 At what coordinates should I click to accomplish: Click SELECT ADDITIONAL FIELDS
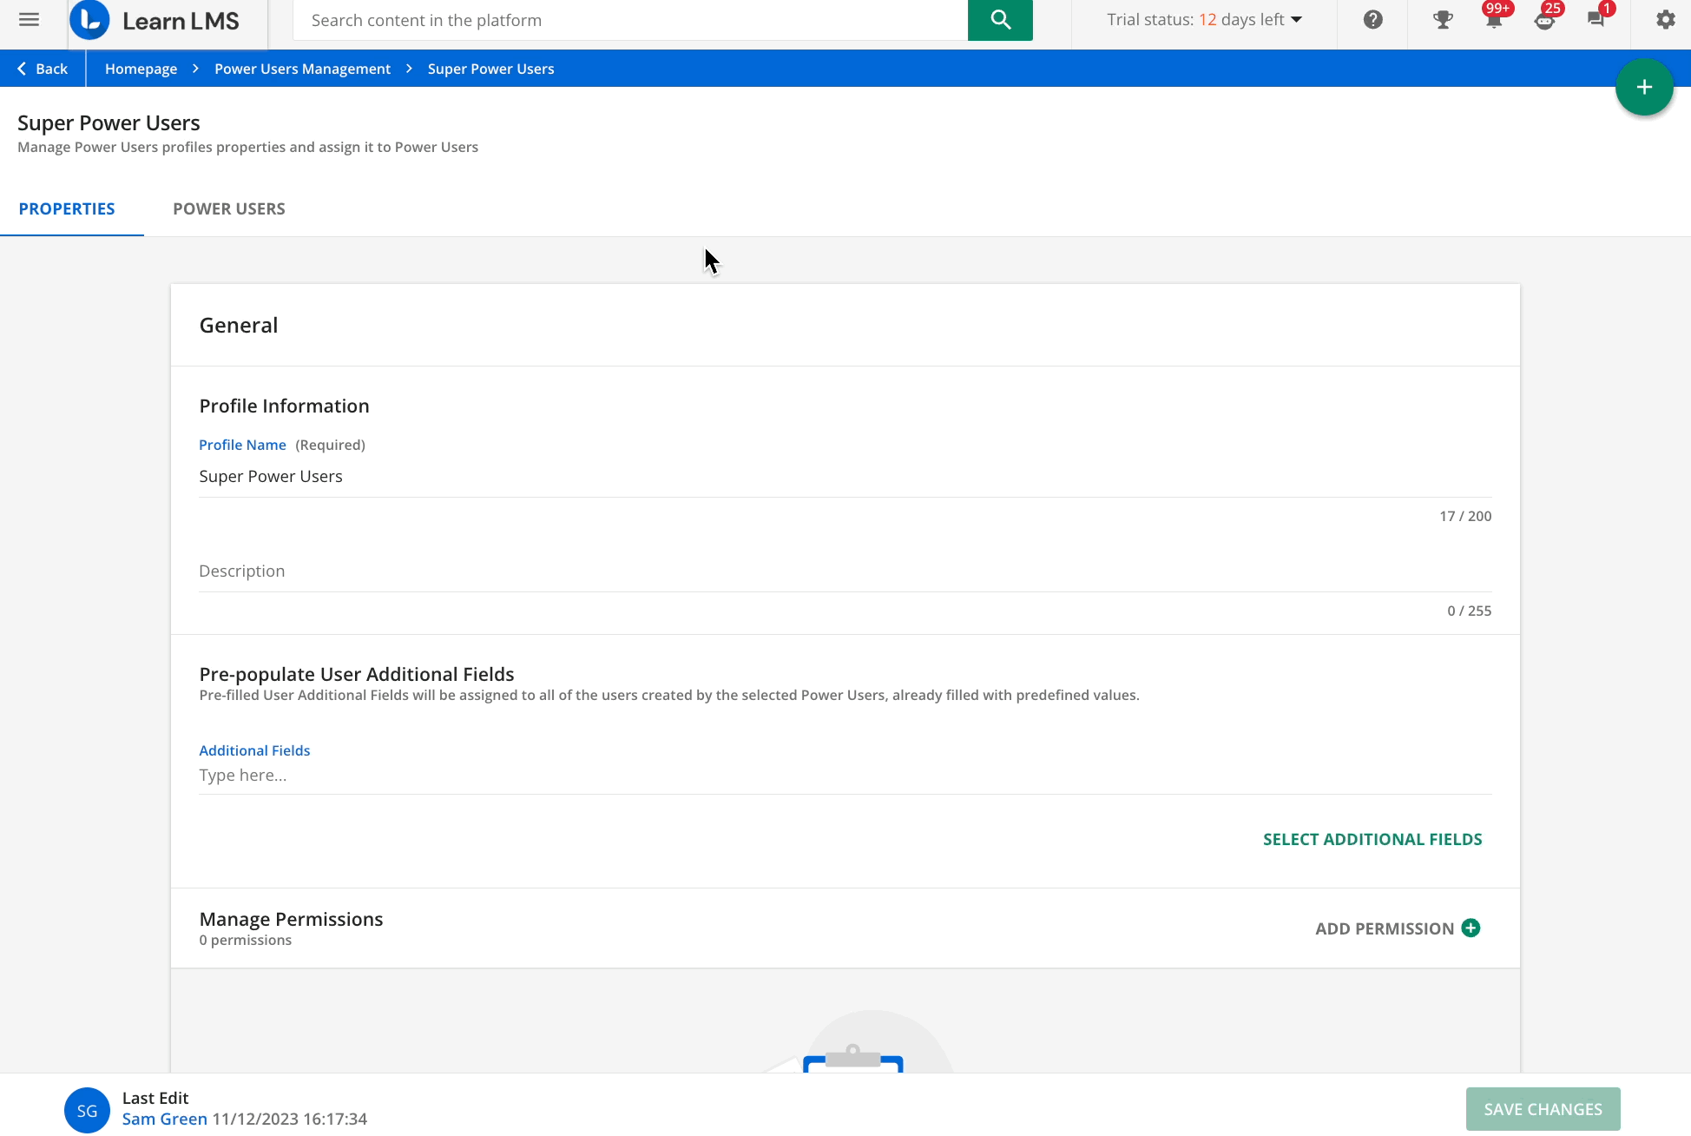pyautogui.click(x=1372, y=839)
